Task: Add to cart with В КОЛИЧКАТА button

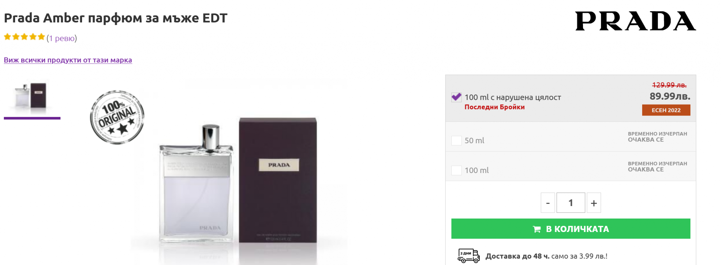Action: [x=570, y=229]
